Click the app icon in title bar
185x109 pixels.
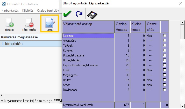pos(3,4)
